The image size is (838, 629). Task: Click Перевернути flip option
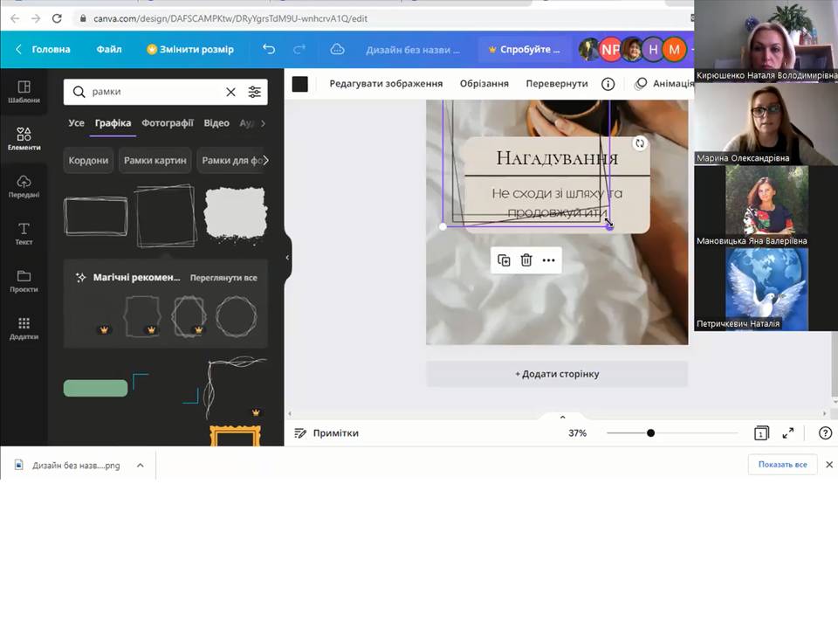click(x=557, y=84)
